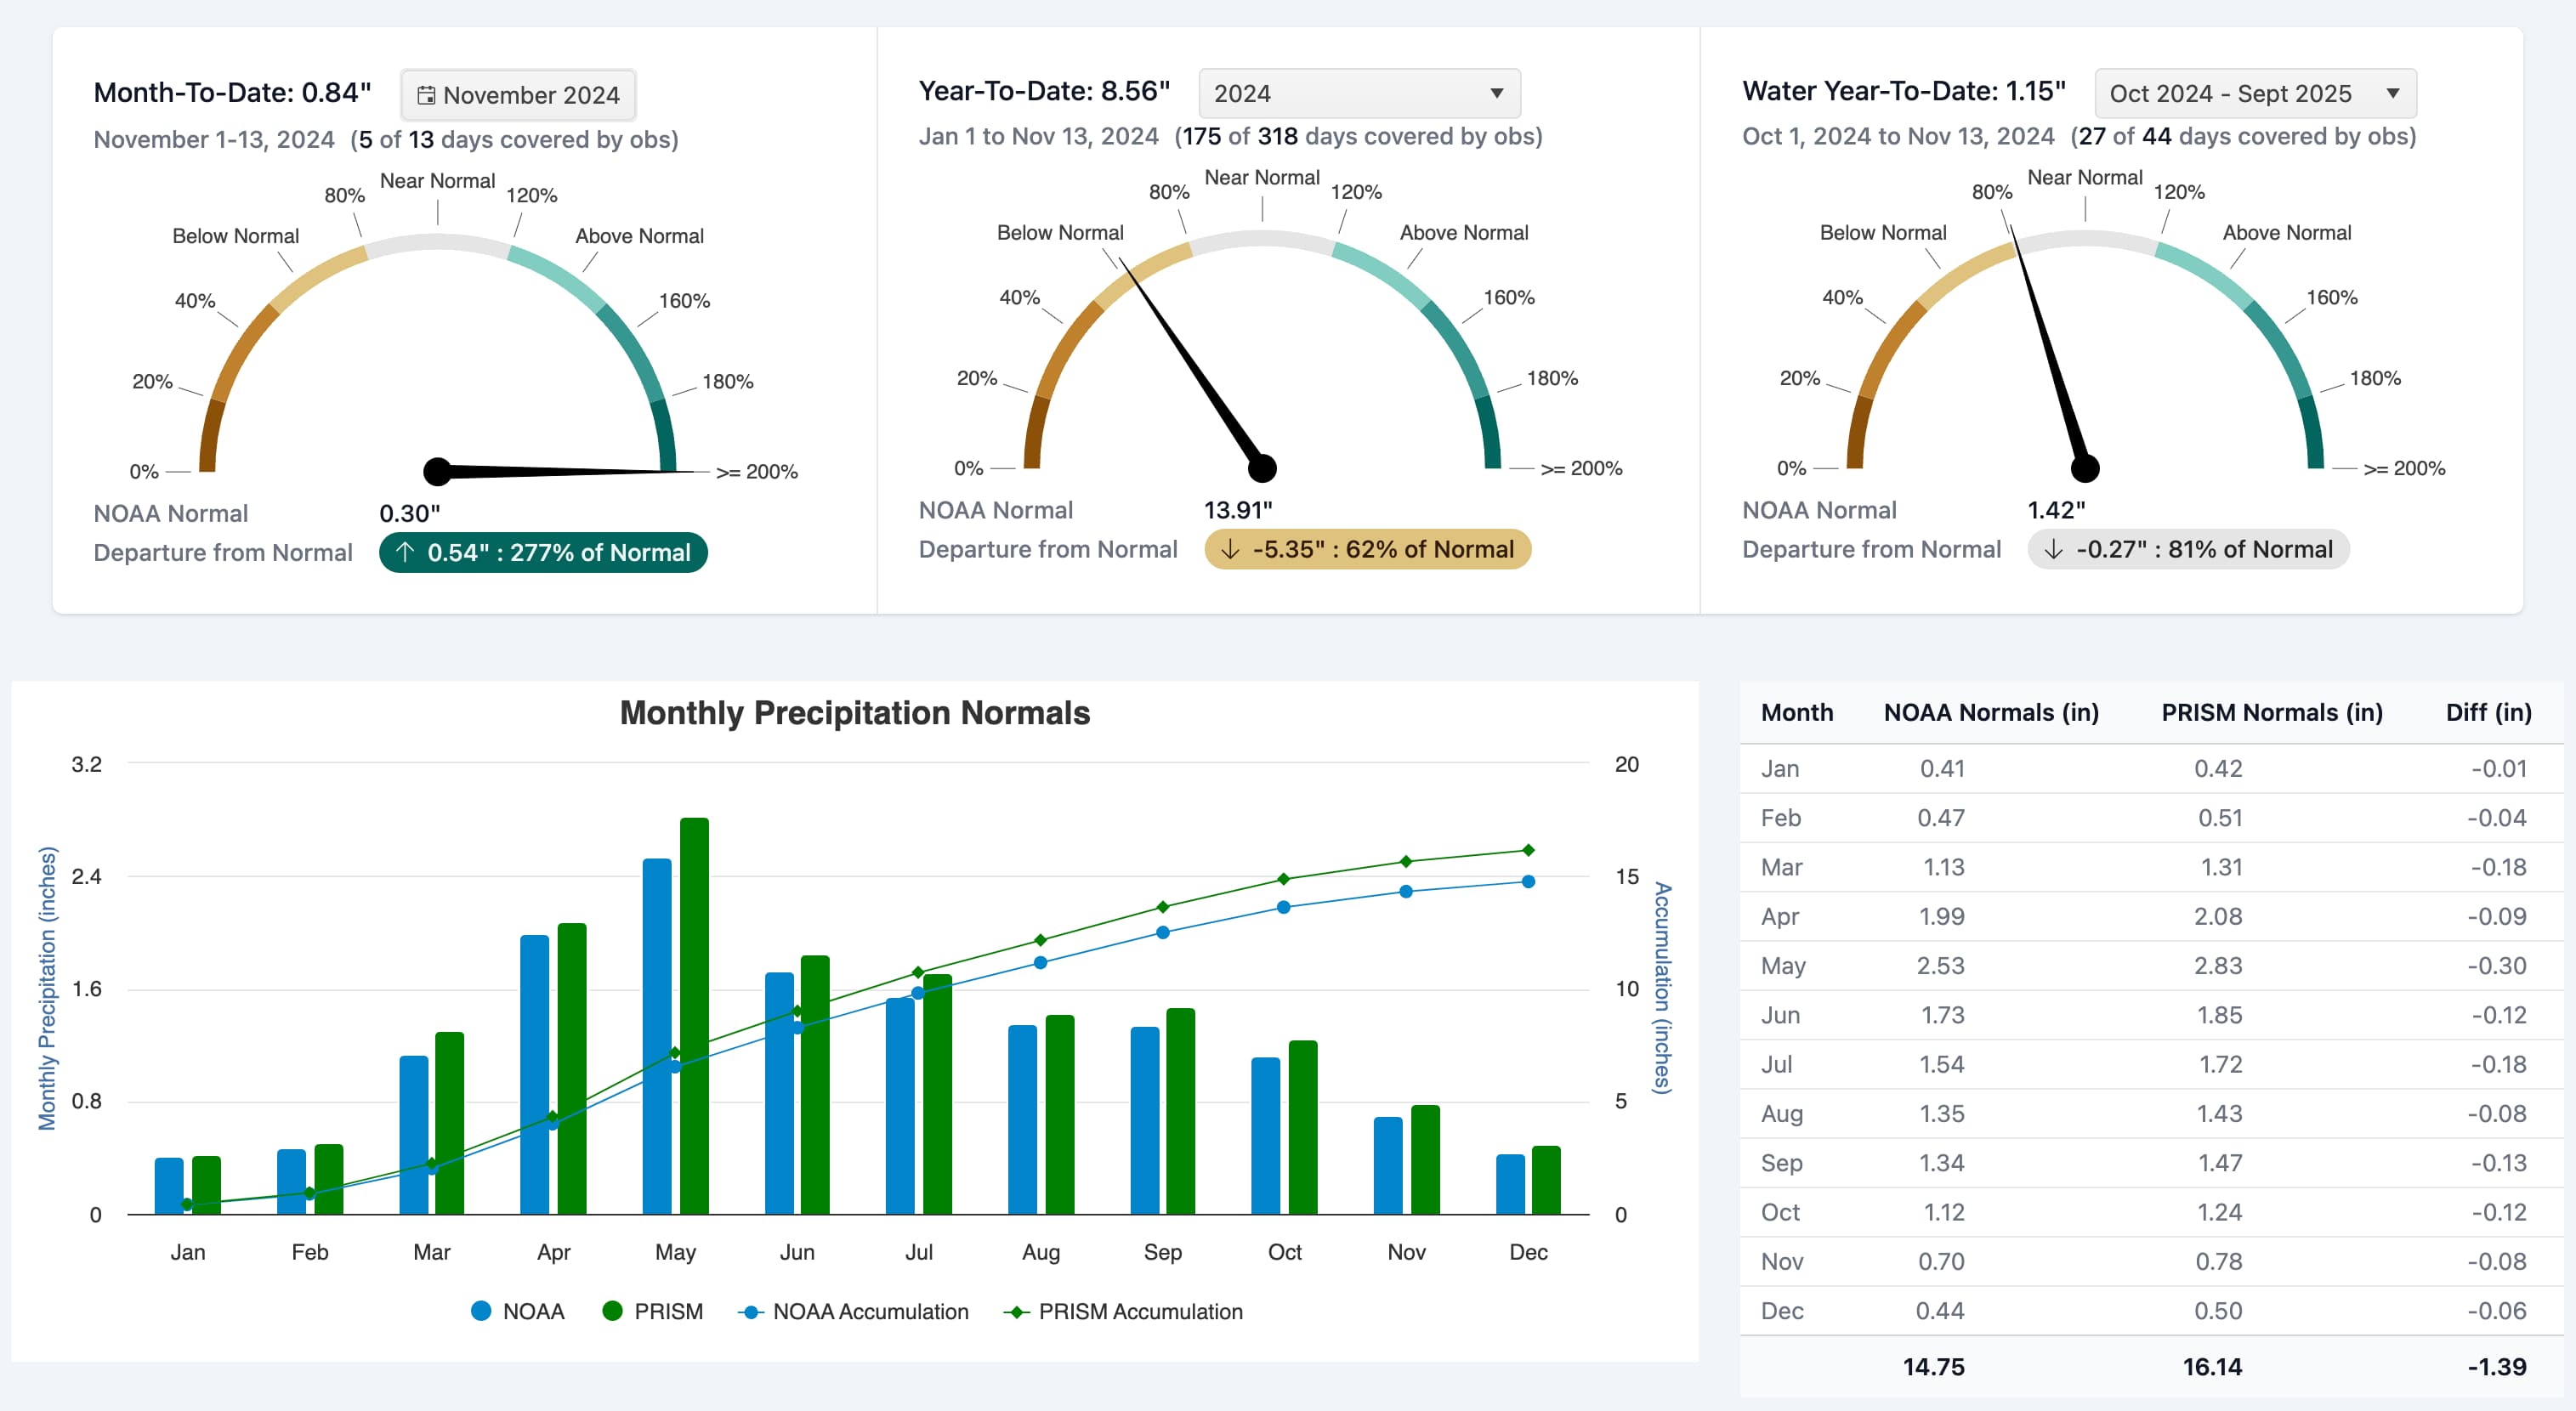
Task: Click the upward arrow in the 277% badge
Action: click(407, 552)
